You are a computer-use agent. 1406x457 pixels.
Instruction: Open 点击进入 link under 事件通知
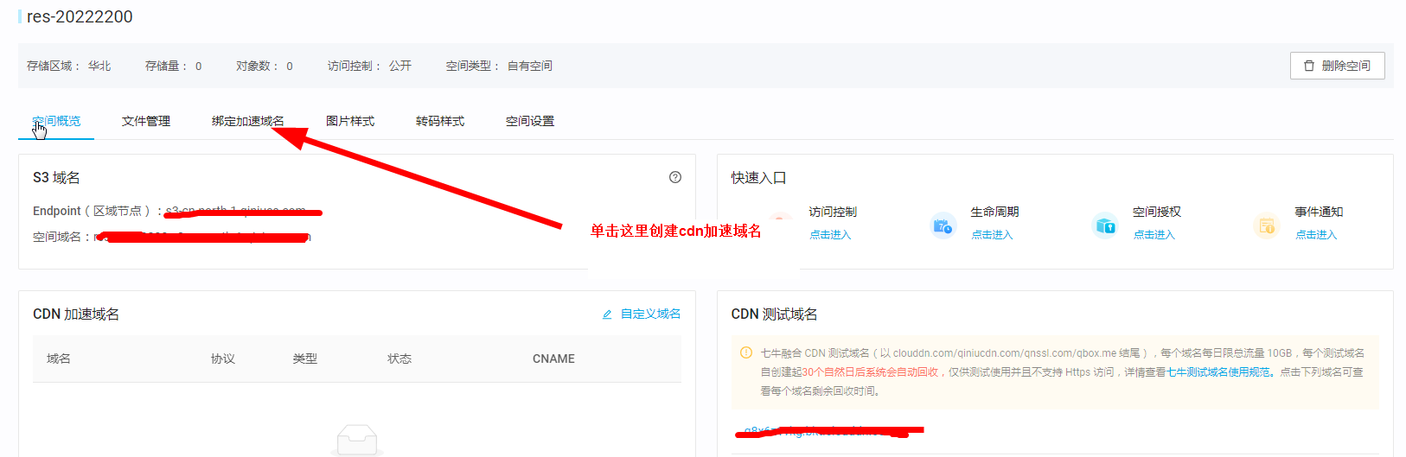tap(1316, 235)
